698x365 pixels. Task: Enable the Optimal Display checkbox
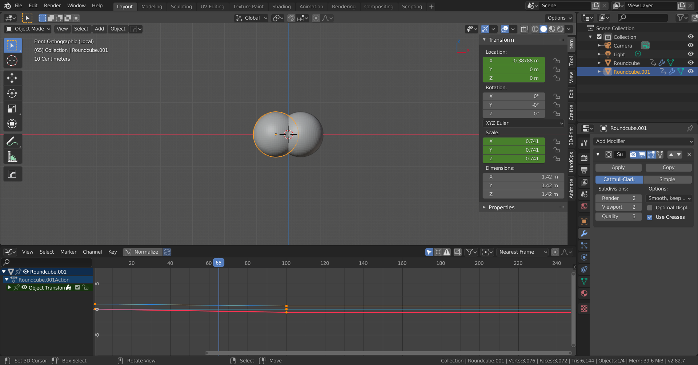click(x=650, y=208)
